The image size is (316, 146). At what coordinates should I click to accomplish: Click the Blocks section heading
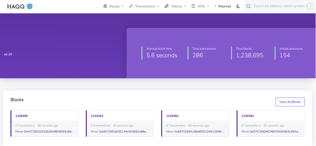17,100
